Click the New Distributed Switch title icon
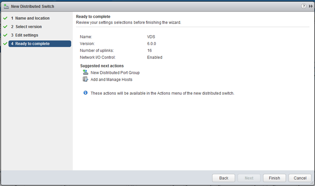Image resolution: width=315 pixels, height=186 pixels. point(6,6)
